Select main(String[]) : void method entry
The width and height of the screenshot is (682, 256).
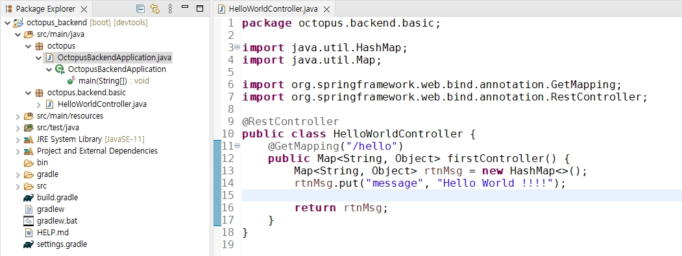pyautogui.click(x=114, y=81)
